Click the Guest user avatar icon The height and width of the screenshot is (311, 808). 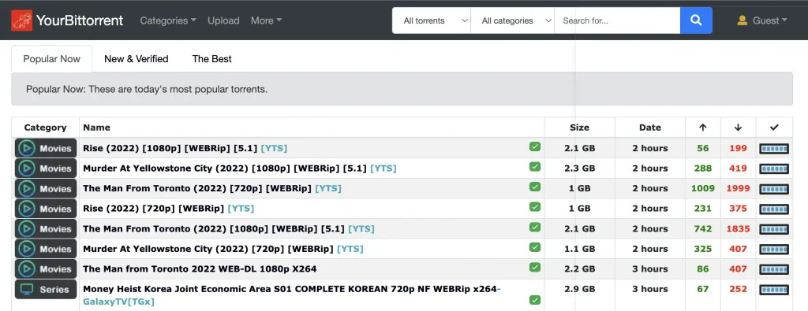(743, 20)
